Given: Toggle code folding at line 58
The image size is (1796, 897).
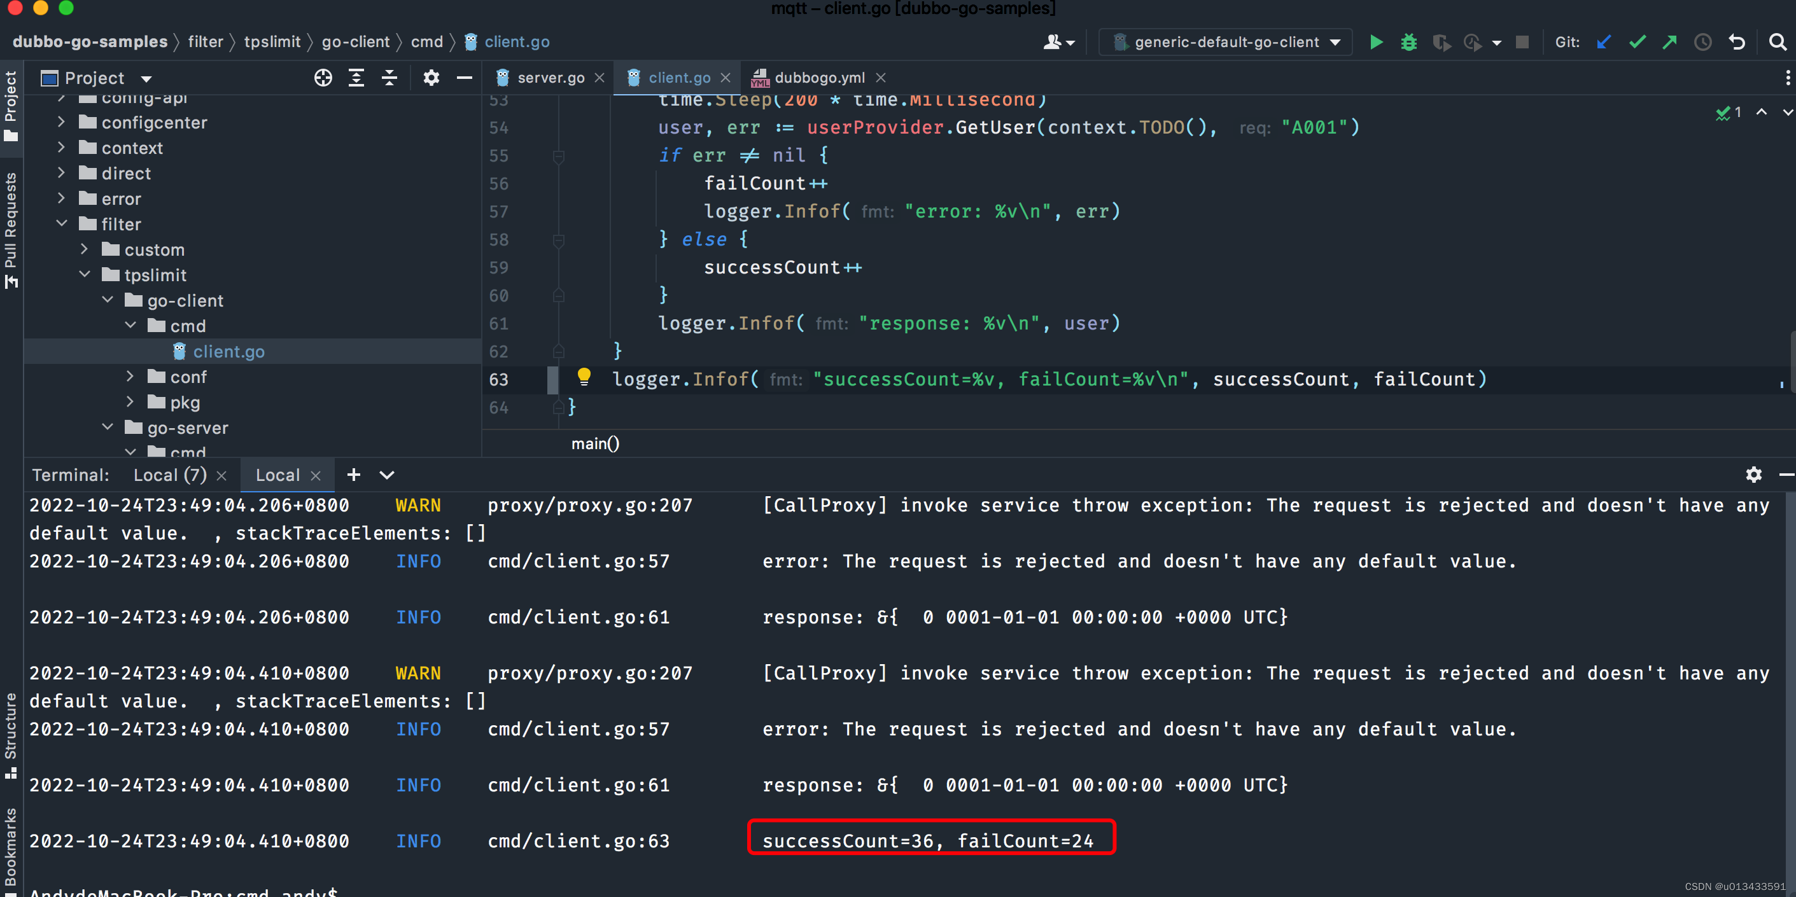Looking at the screenshot, I should [558, 240].
